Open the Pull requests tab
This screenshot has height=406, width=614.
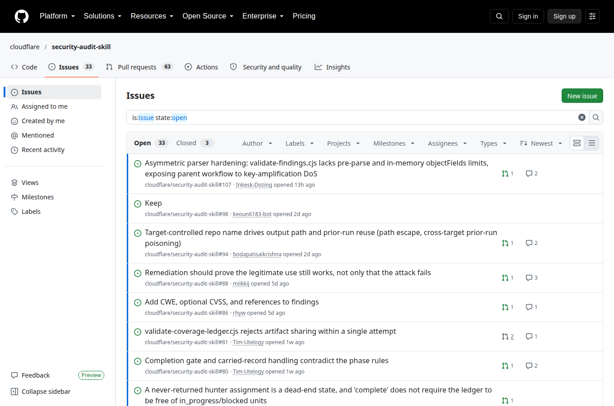click(140, 67)
